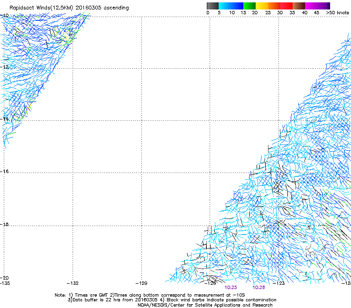Image resolution: width=351 pixels, height=308 pixels.
Task: Click the '25' label under the color bar
Action: click(x=268, y=13)
